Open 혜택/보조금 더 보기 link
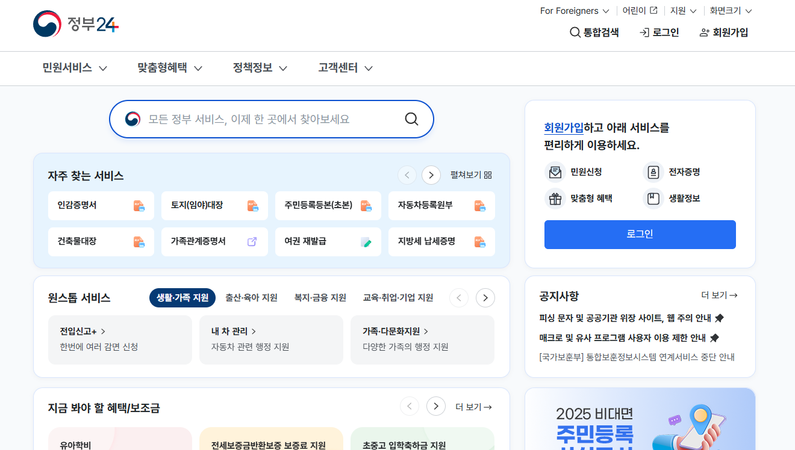 pyautogui.click(x=473, y=407)
